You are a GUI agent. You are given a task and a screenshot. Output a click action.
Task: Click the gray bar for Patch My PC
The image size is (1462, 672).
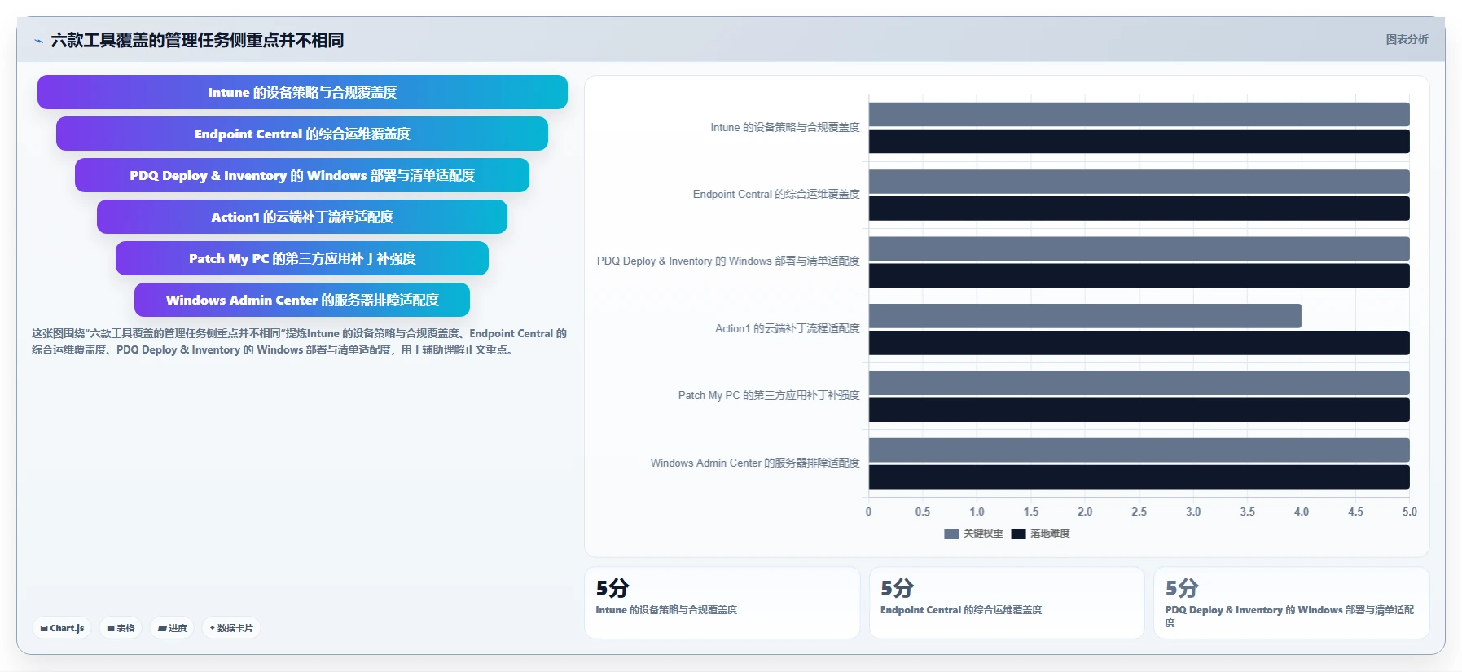coord(1139,383)
